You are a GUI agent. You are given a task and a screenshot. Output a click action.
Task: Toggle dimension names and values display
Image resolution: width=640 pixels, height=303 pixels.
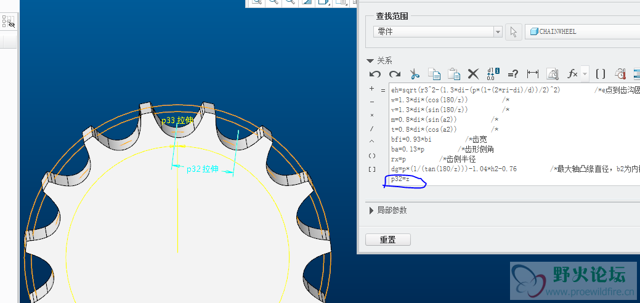click(x=493, y=74)
